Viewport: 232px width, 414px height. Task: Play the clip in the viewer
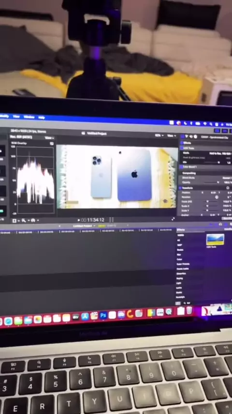coord(79,220)
